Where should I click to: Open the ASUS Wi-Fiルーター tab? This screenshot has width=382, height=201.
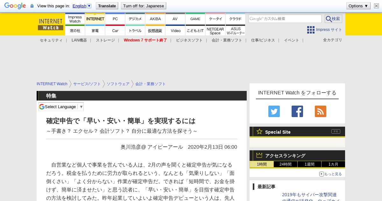point(235,30)
